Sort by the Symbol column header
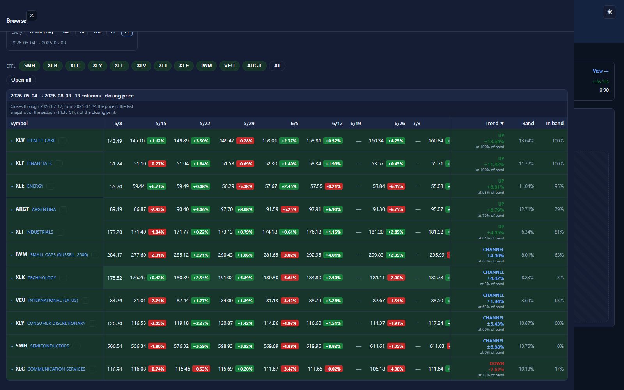The height and width of the screenshot is (390, 624). point(19,123)
